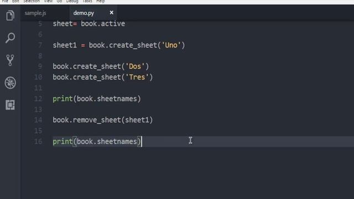The width and height of the screenshot is (354, 199).
Task: Open the File menu
Action: pos(5,1)
